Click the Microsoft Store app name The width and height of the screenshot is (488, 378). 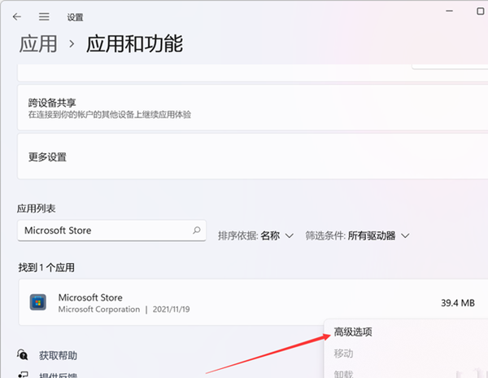click(90, 297)
